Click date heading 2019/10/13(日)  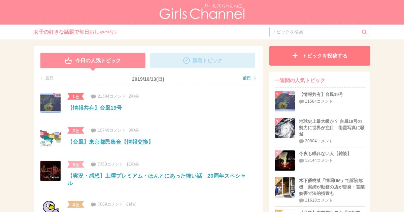click(148, 79)
